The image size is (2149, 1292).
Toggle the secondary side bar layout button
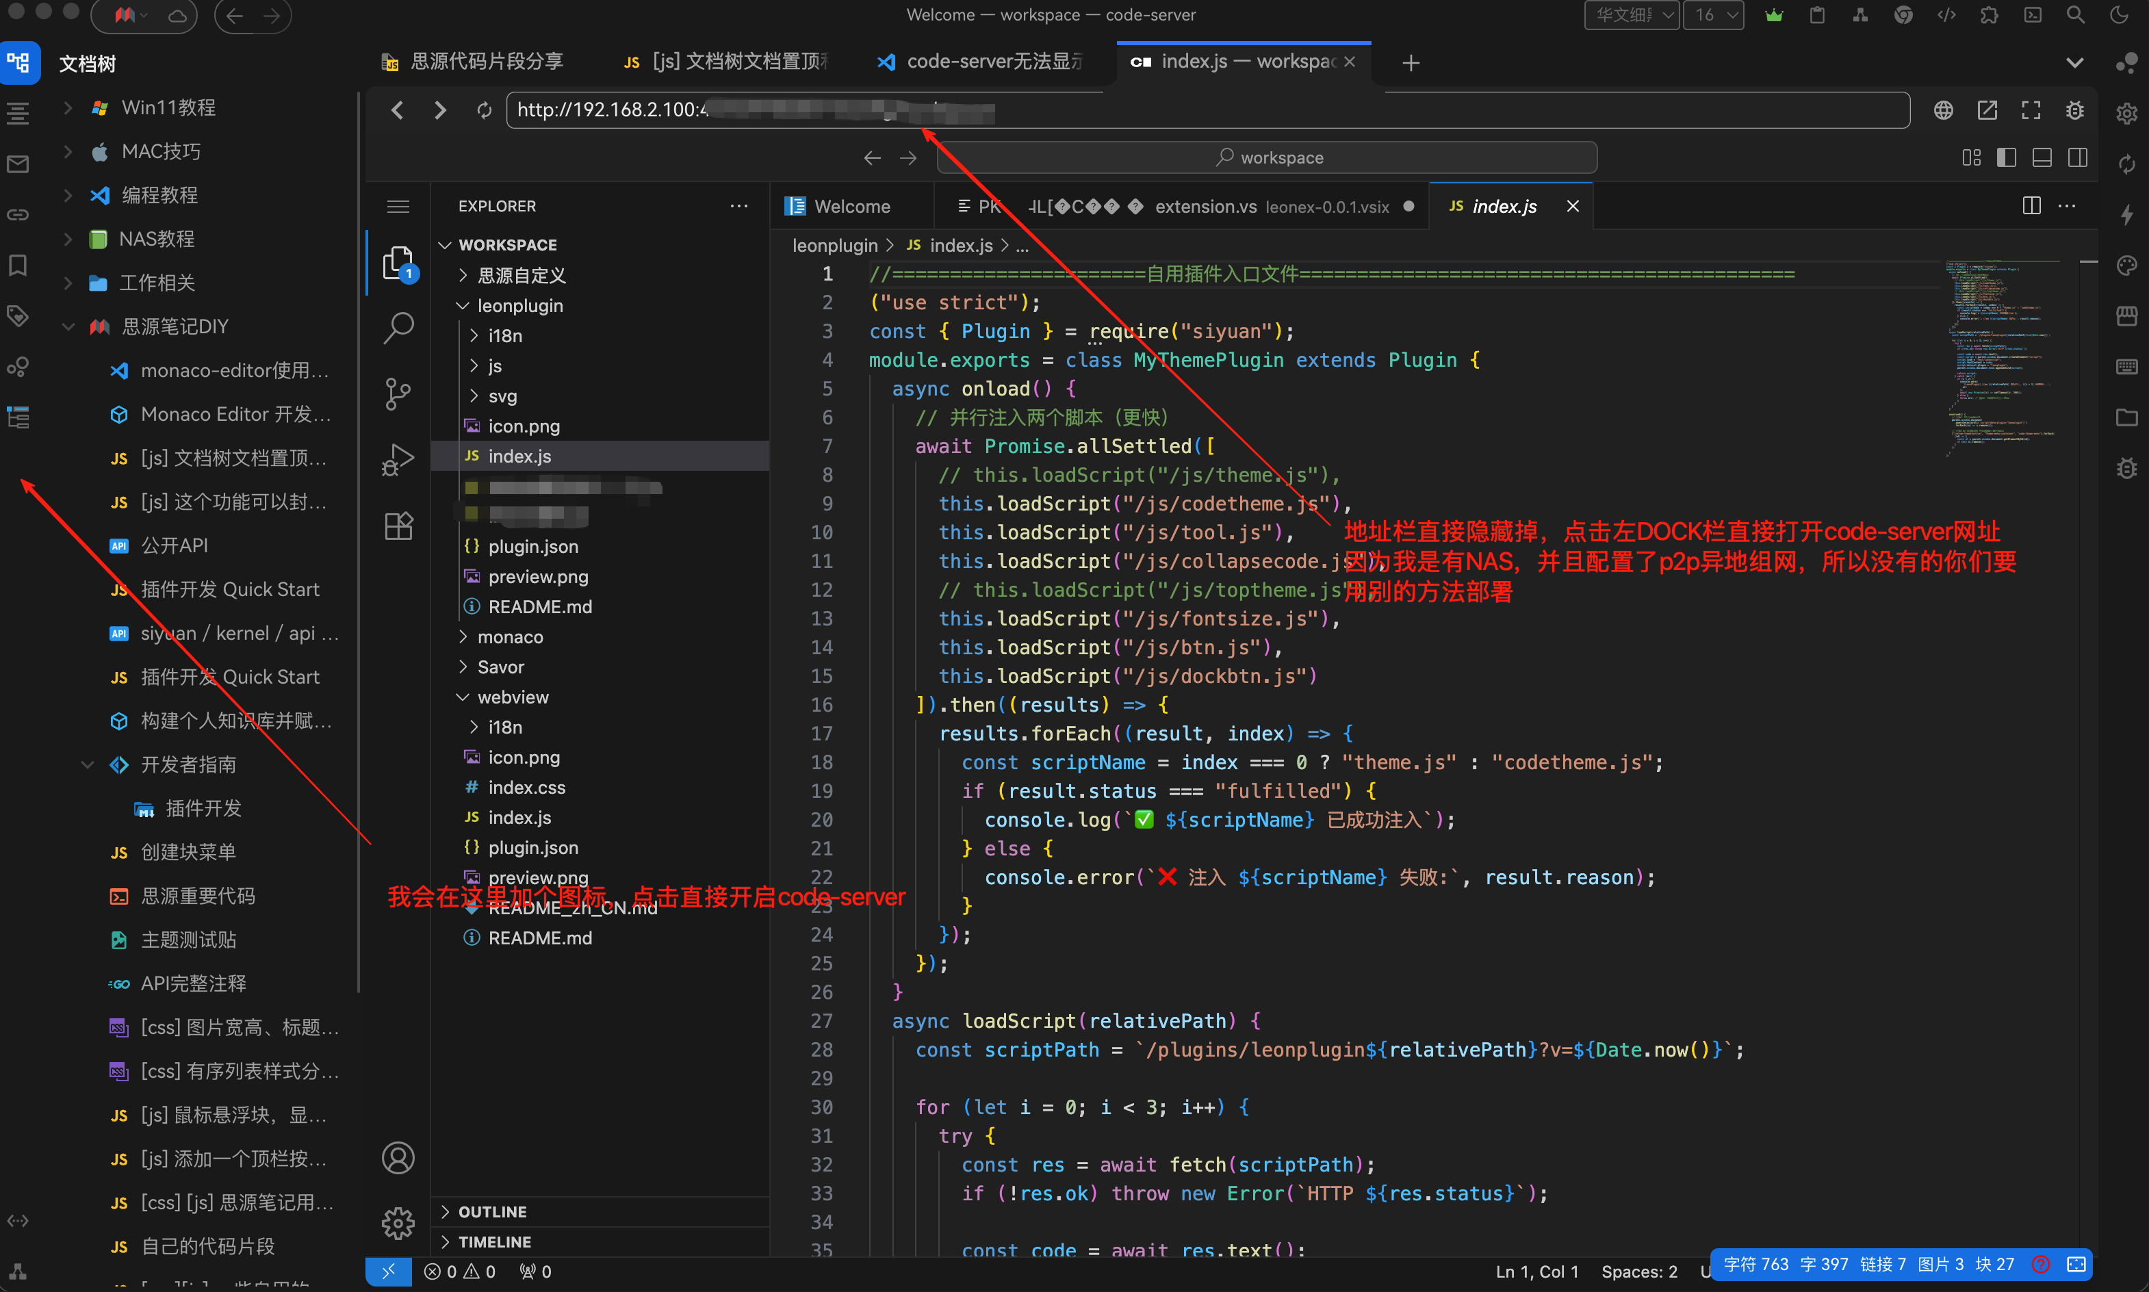coord(2078,157)
